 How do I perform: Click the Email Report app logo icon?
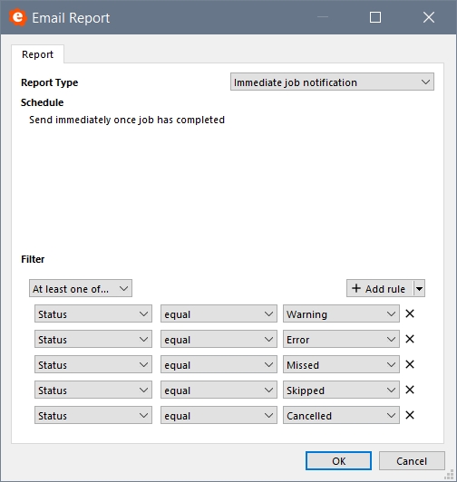(17, 17)
